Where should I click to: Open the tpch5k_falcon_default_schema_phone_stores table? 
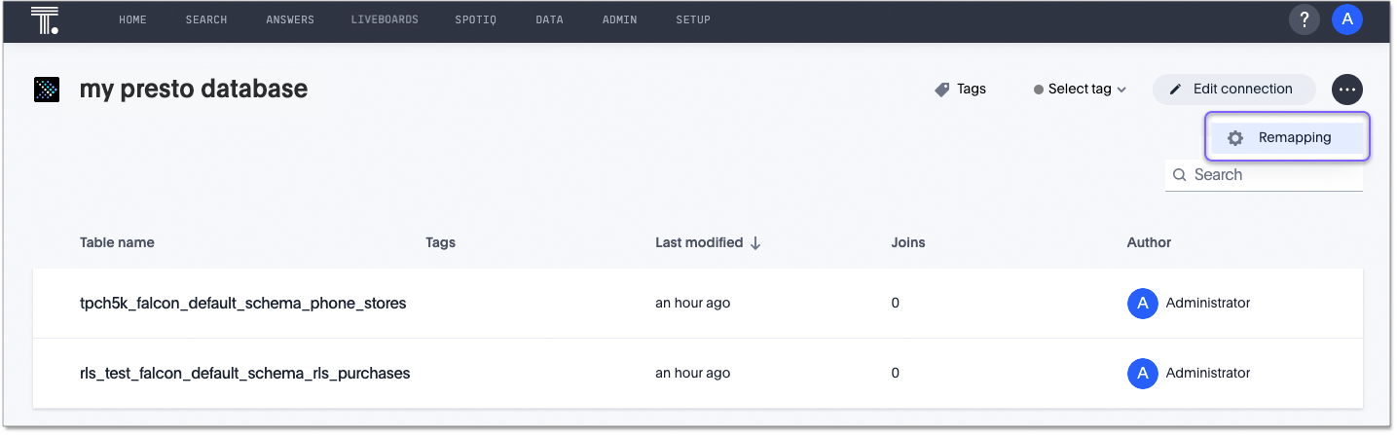click(242, 304)
